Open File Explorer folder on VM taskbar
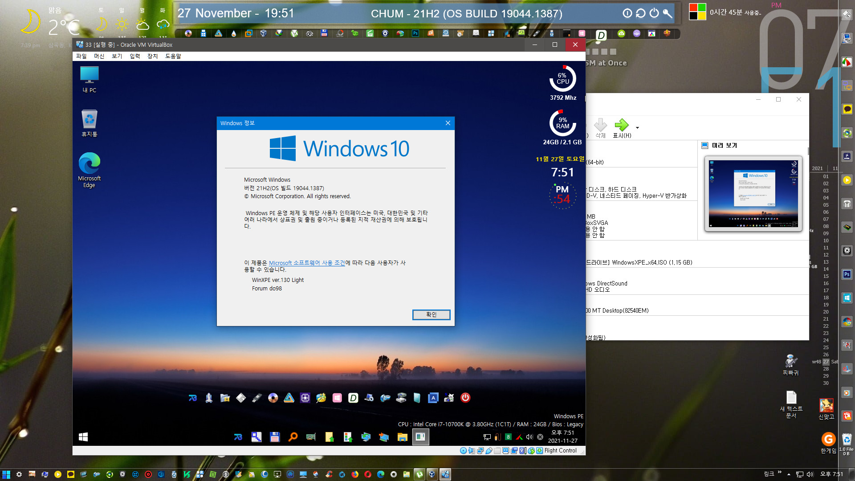 click(x=403, y=437)
